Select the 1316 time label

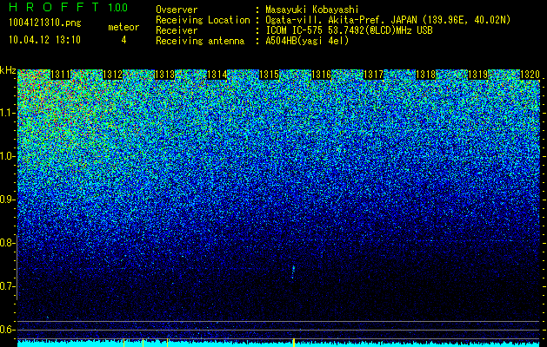click(321, 75)
